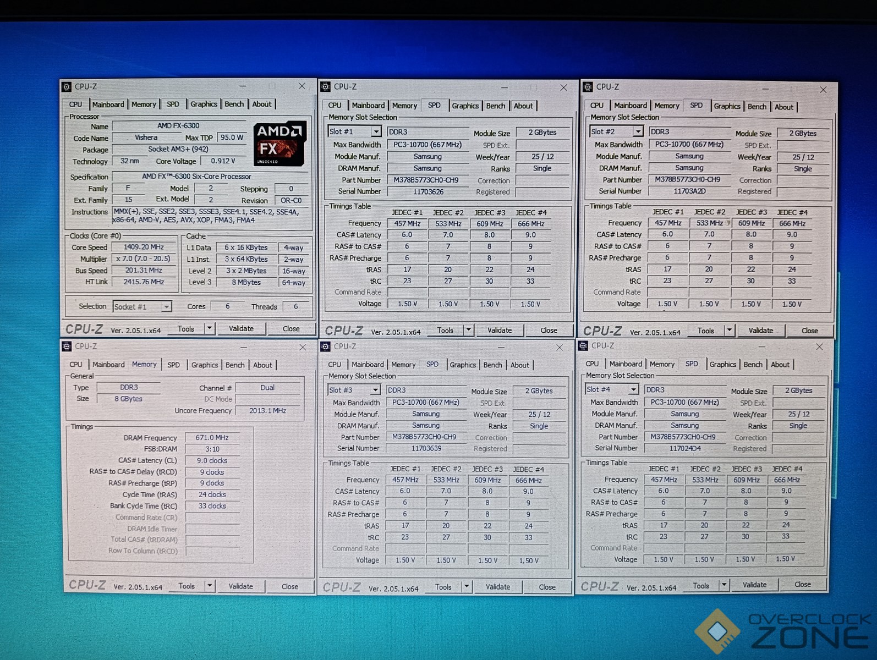Expand the Slot #4 memory slot dropdown
Viewport: 877px width, 660px height.
pyautogui.click(x=633, y=389)
